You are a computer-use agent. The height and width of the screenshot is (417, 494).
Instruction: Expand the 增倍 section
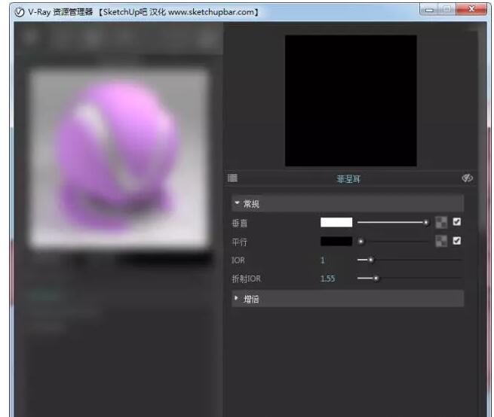[237, 299]
